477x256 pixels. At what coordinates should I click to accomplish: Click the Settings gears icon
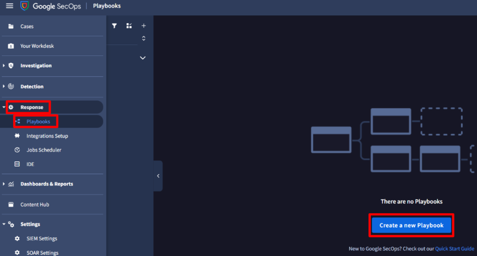coord(11,224)
